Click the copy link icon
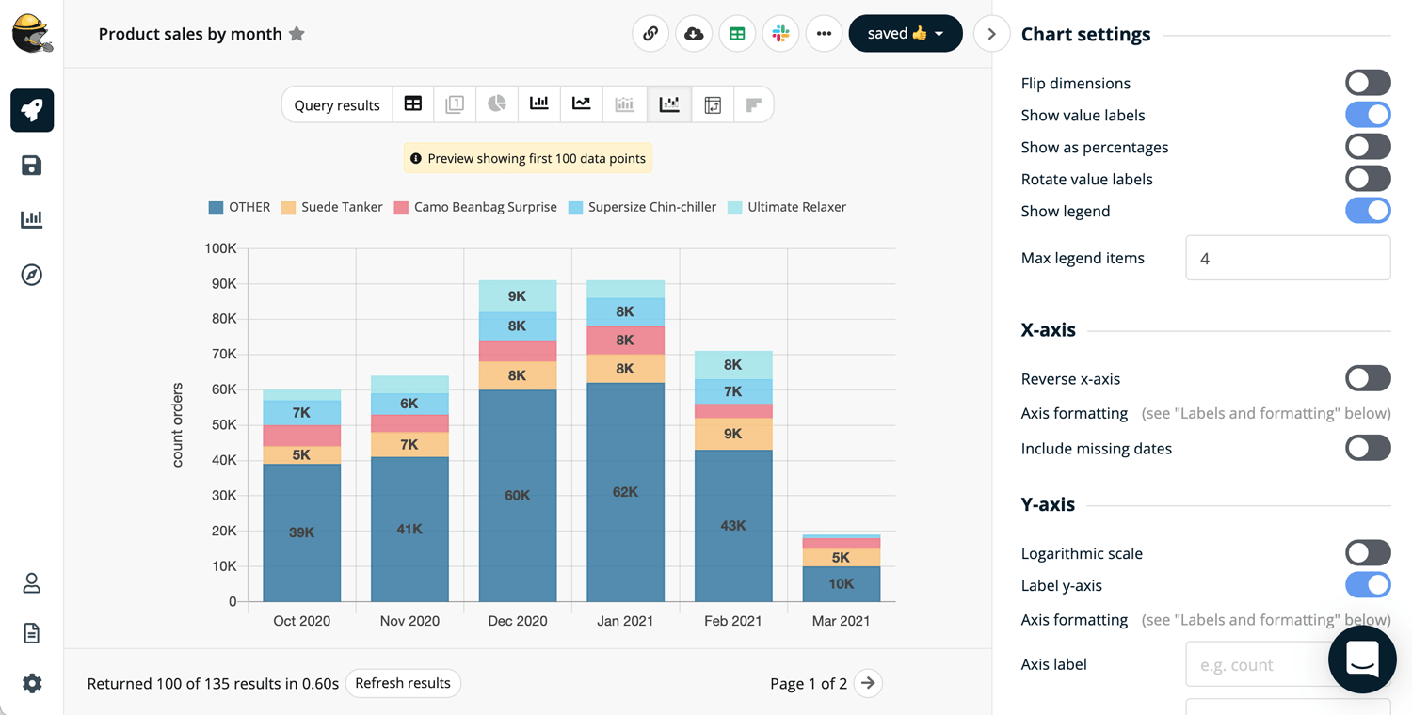 tap(650, 34)
